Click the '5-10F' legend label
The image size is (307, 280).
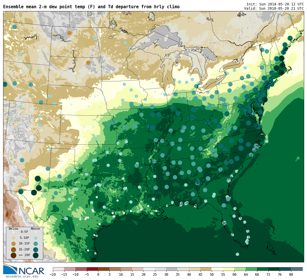pos(24,238)
